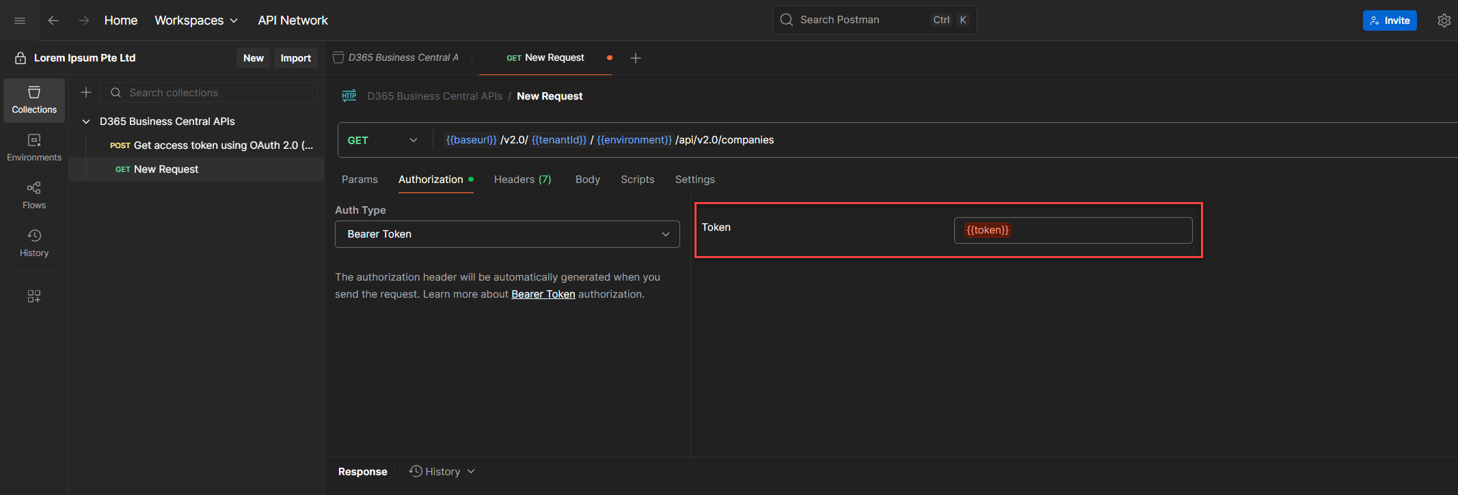The image size is (1458, 495).
Task: Open the Environments sidebar panel
Action: tap(34, 148)
